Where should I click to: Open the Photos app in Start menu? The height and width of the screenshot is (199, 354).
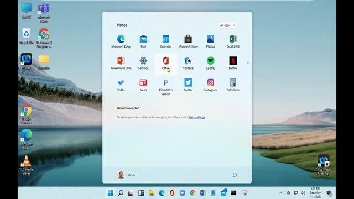(x=210, y=41)
